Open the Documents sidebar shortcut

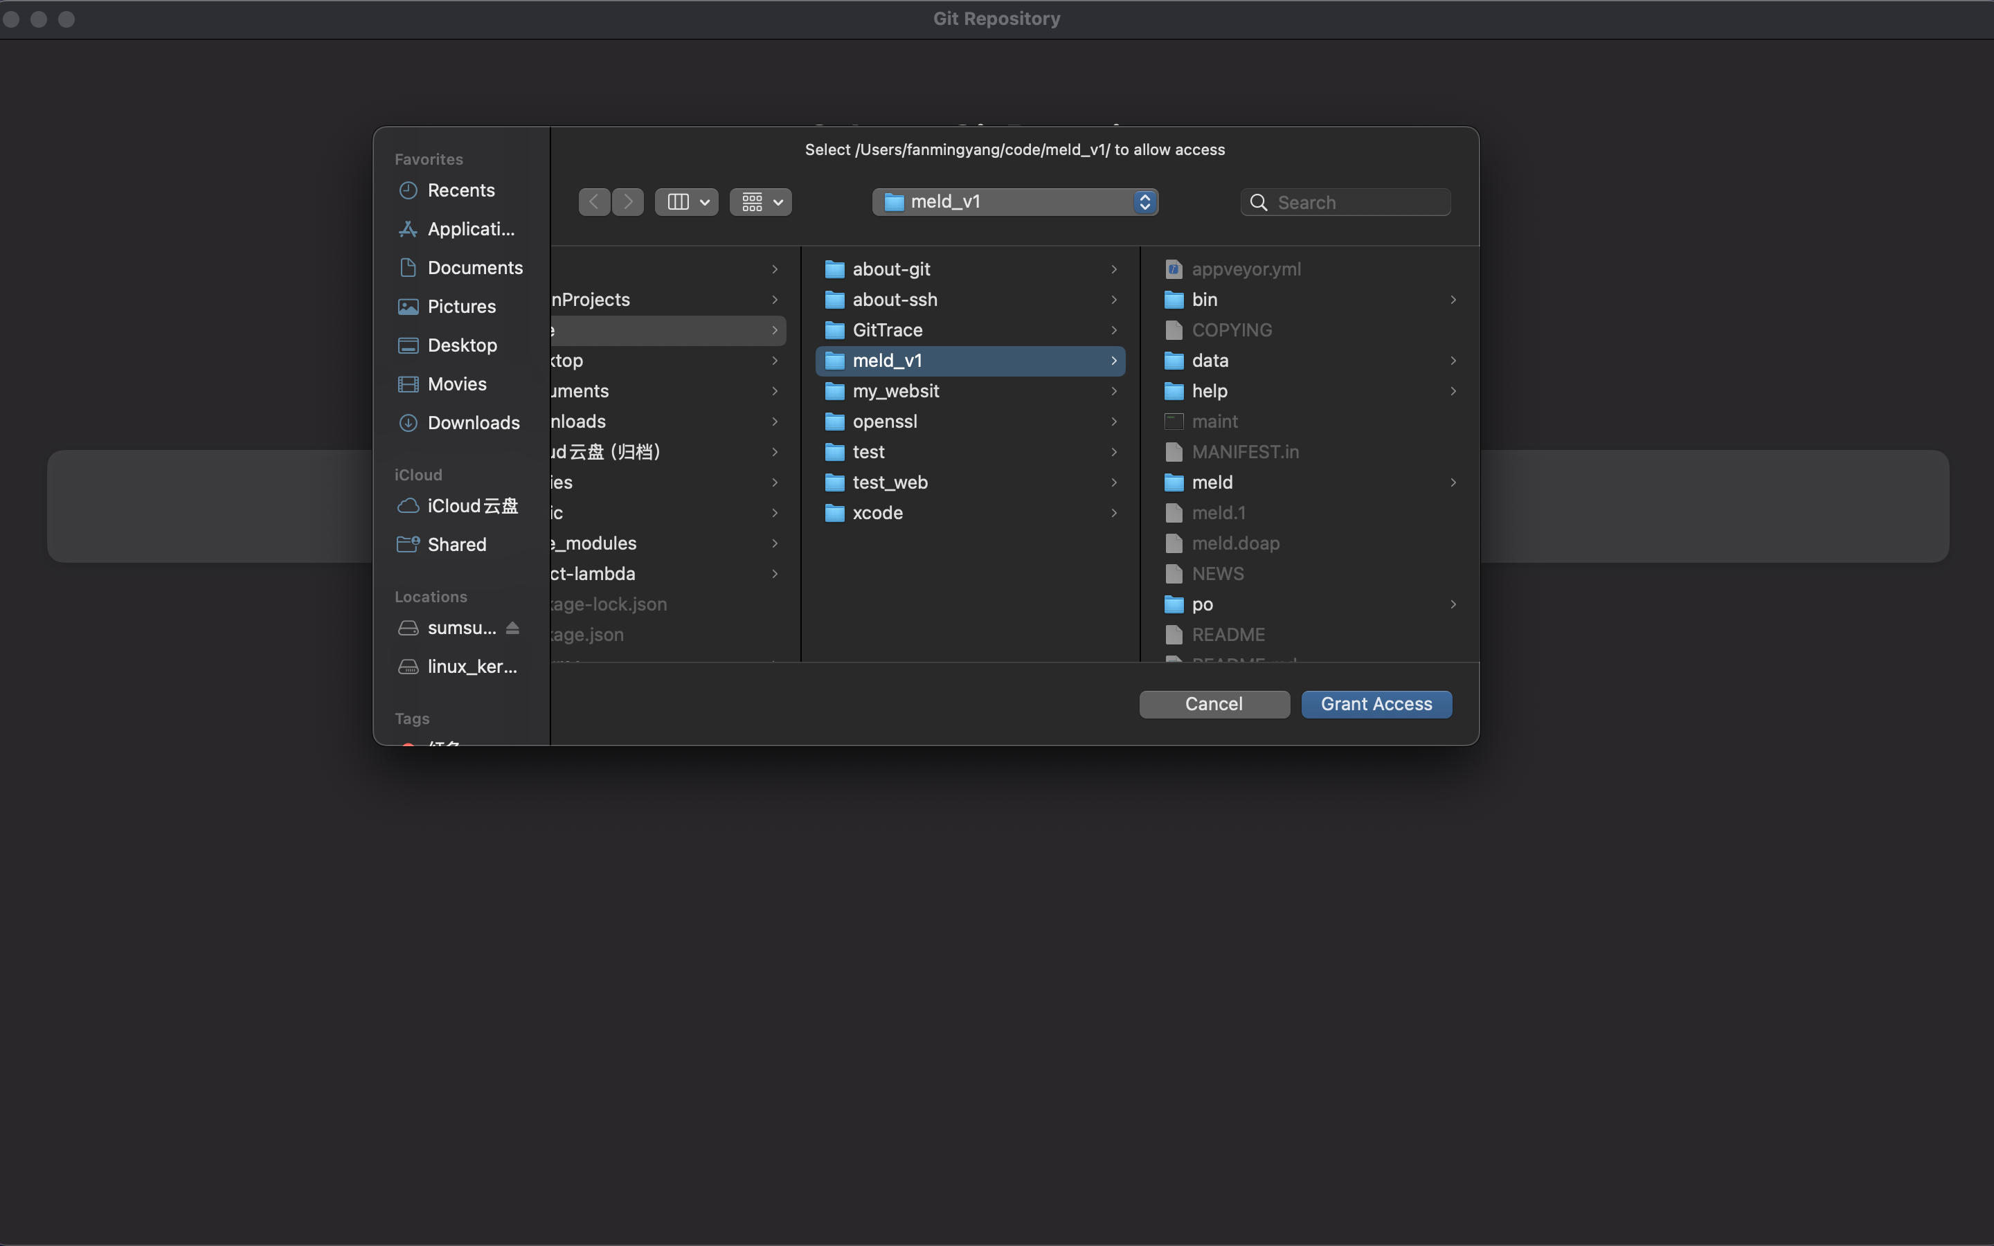tap(474, 267)
